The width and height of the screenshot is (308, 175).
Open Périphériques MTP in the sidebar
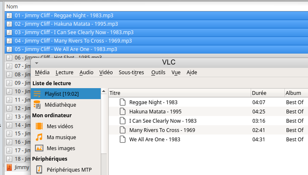[x=69, y=170]
